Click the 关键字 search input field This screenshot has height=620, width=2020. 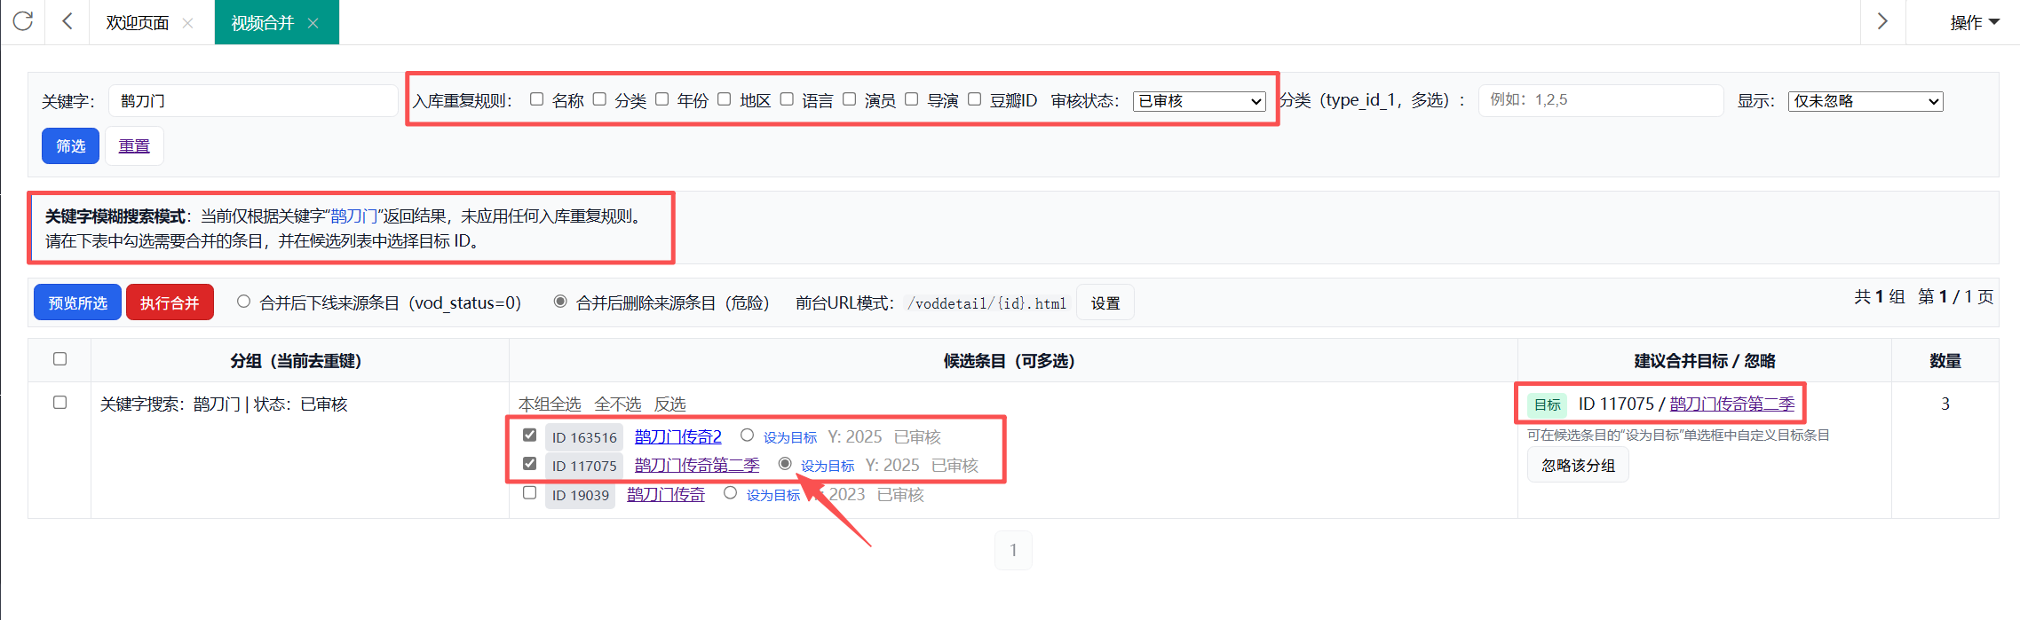pos(253,101)
